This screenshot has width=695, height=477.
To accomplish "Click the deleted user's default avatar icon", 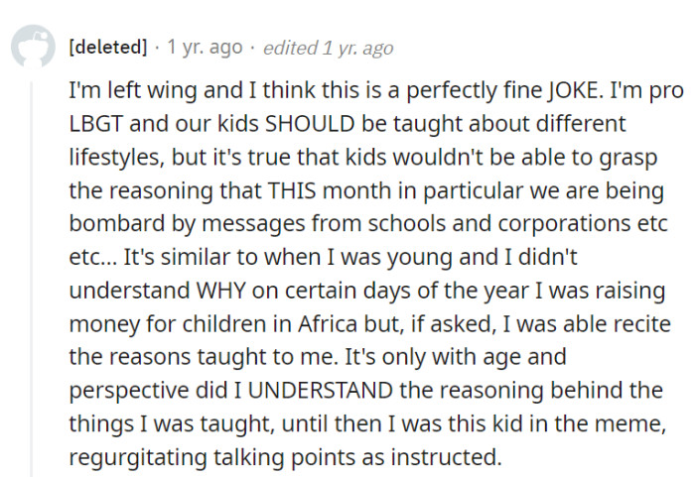I will (32, 47).
